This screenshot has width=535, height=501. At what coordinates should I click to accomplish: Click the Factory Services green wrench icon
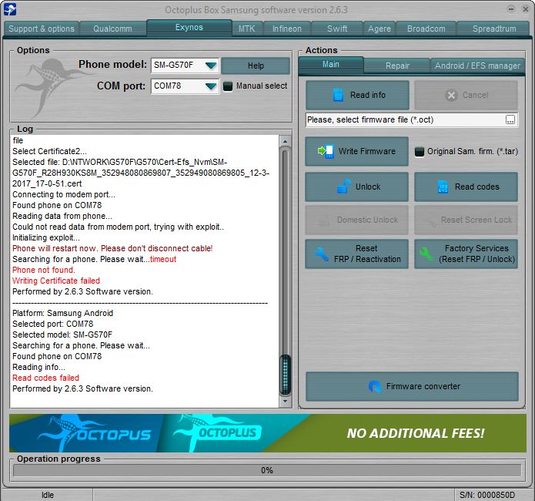426,254
